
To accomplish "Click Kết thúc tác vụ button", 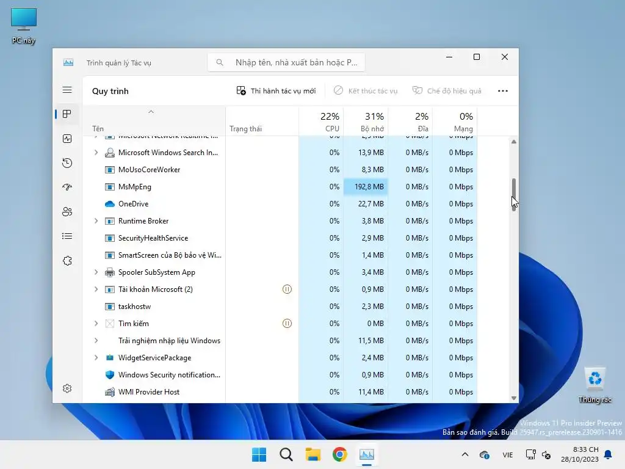I will (366, 91).
